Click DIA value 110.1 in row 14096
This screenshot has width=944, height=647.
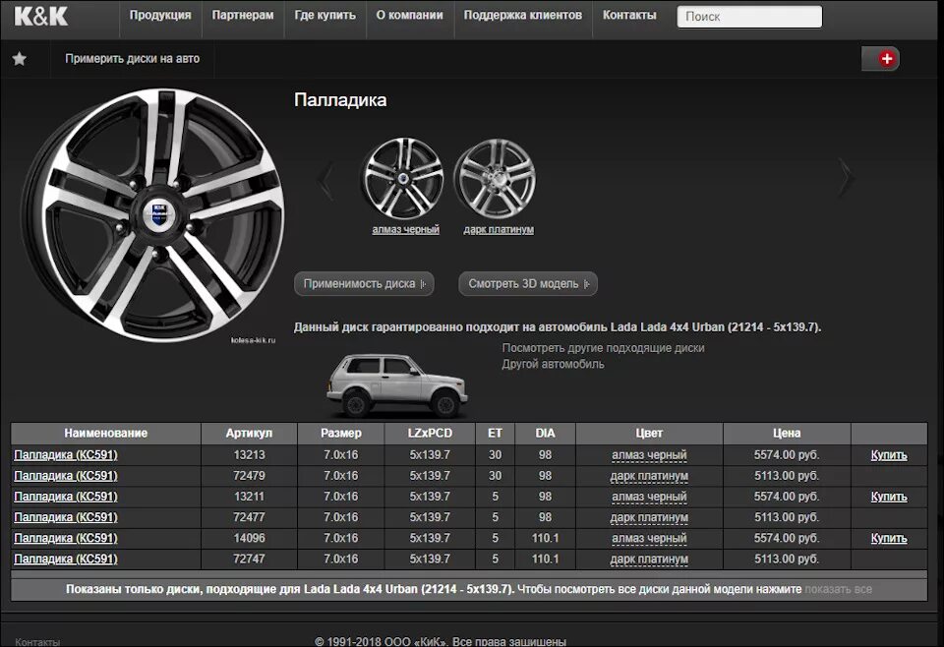point(545,538)
